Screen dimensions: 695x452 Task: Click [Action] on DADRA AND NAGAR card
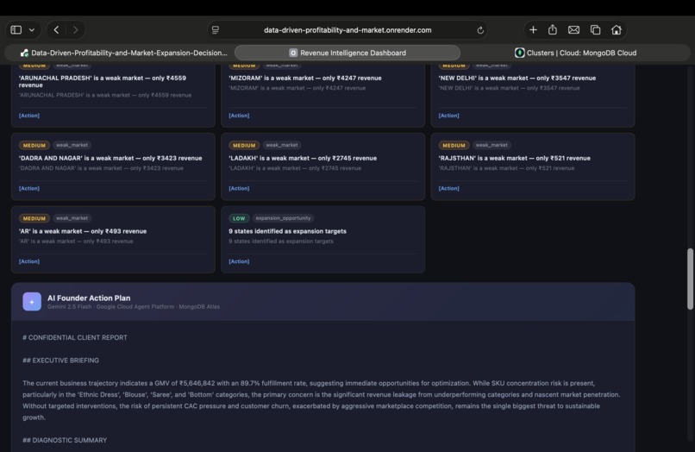coord(29,188)
